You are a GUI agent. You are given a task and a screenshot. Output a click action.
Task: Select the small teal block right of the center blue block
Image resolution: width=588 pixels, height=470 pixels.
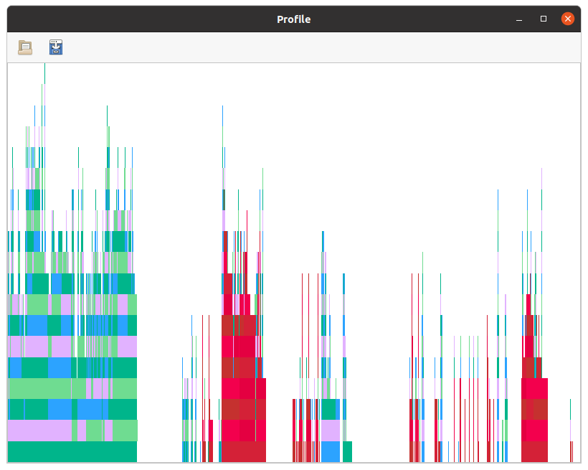[347, 452]
